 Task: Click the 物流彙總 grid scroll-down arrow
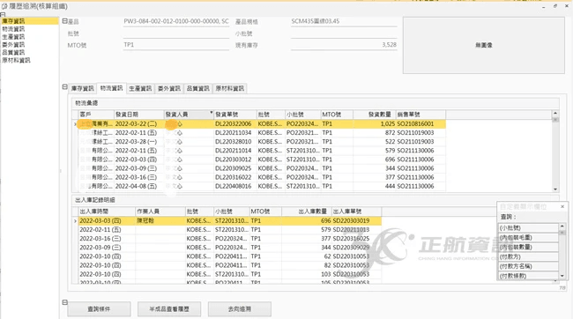coord(555,189)
